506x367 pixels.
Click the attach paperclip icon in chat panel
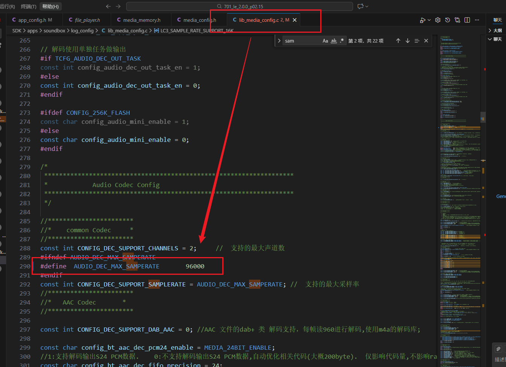click(498, 349)
